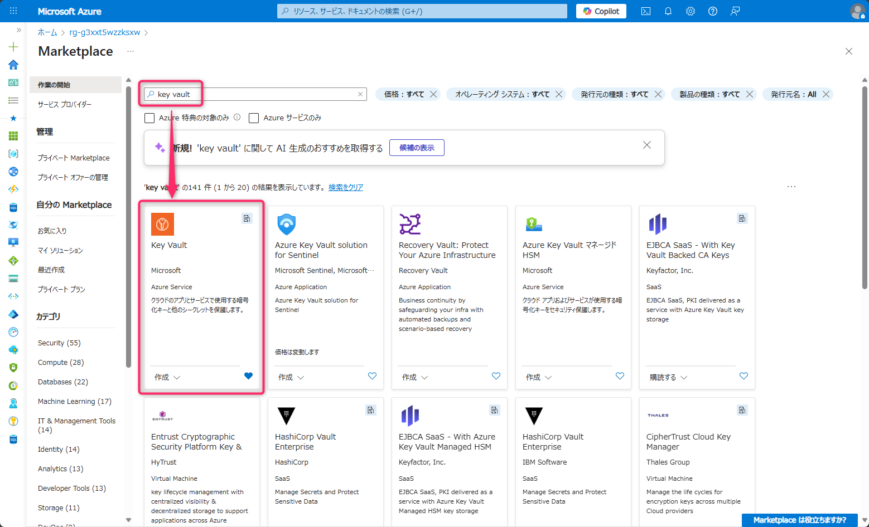Open お気に入り in left menu
The height and width of the screenshot is (527, 869).
coord(52,231)
